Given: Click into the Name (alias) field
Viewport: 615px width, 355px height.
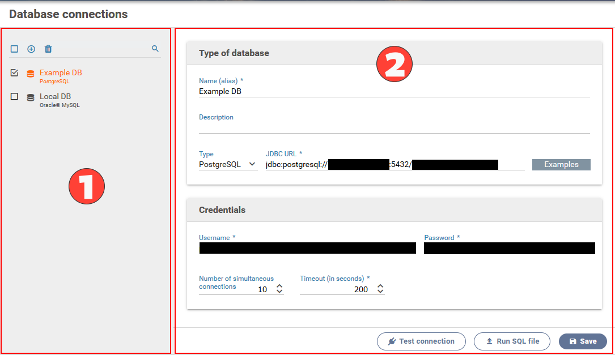Looking at the screenshot, I should point(394,91).
